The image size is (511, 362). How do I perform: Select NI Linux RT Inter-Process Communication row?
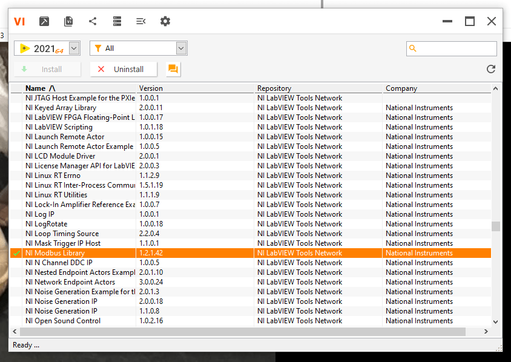click(251, 185)
